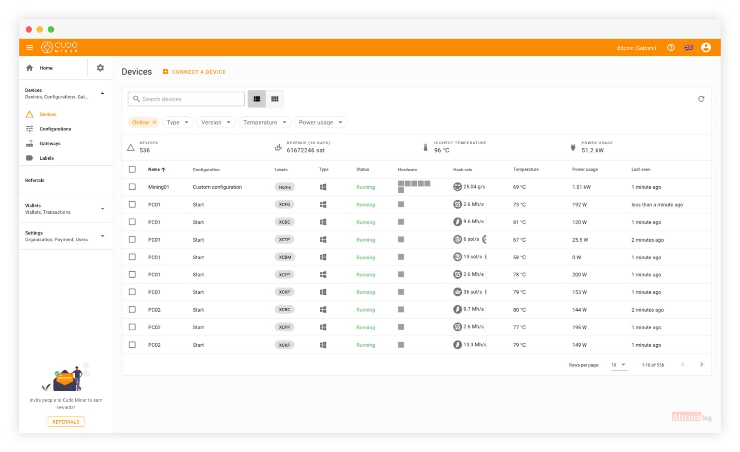Click Windows type icon for Mining01

click(323, 187)
